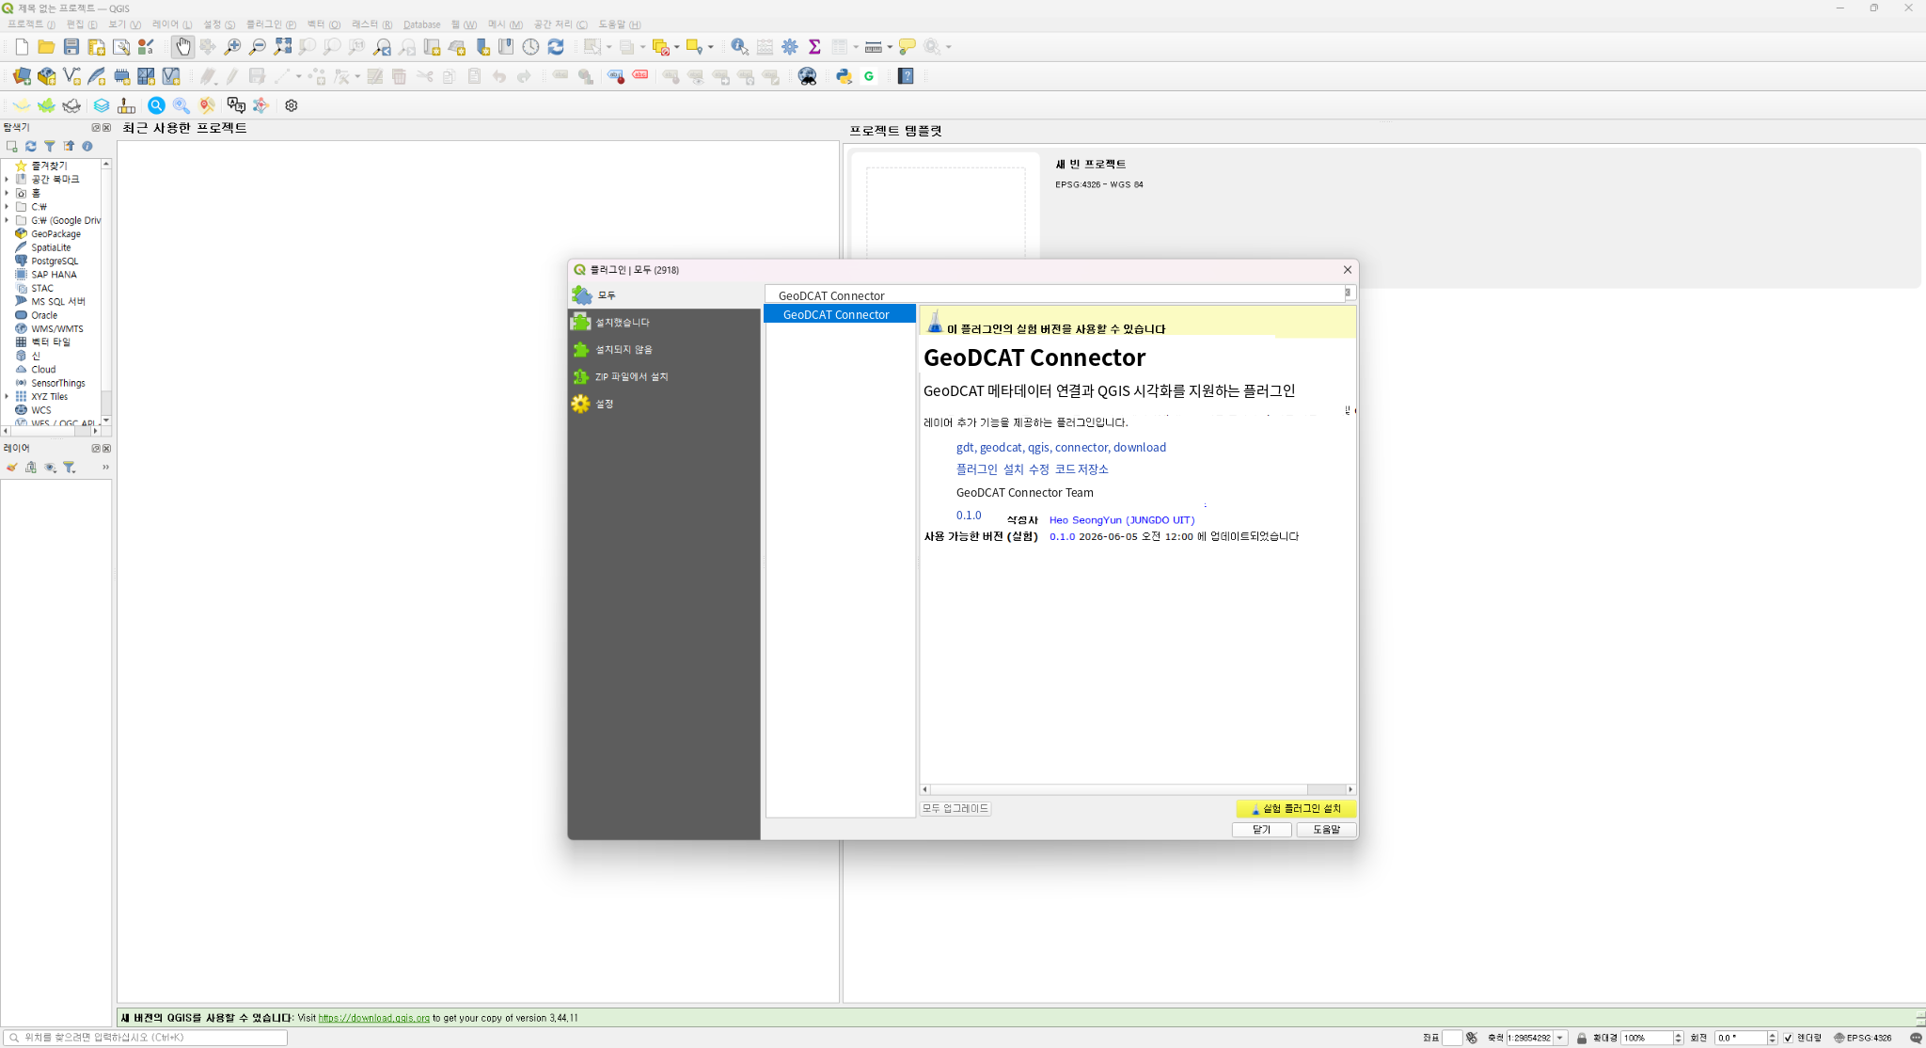Toggle the Rendering checkbox in status bar

click(x=1788, y=1038)
